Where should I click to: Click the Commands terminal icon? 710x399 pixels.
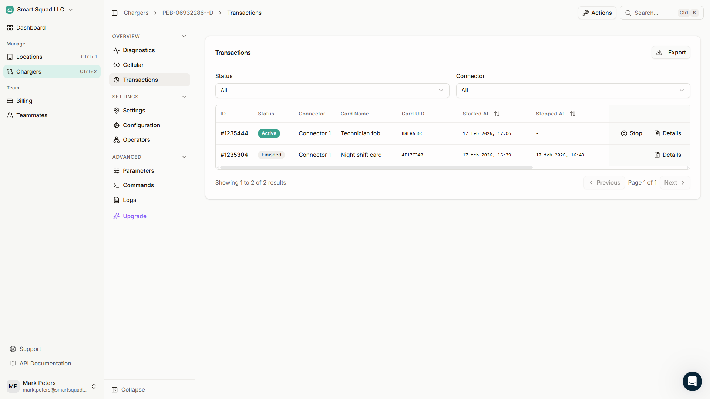(x=117, y=185)
